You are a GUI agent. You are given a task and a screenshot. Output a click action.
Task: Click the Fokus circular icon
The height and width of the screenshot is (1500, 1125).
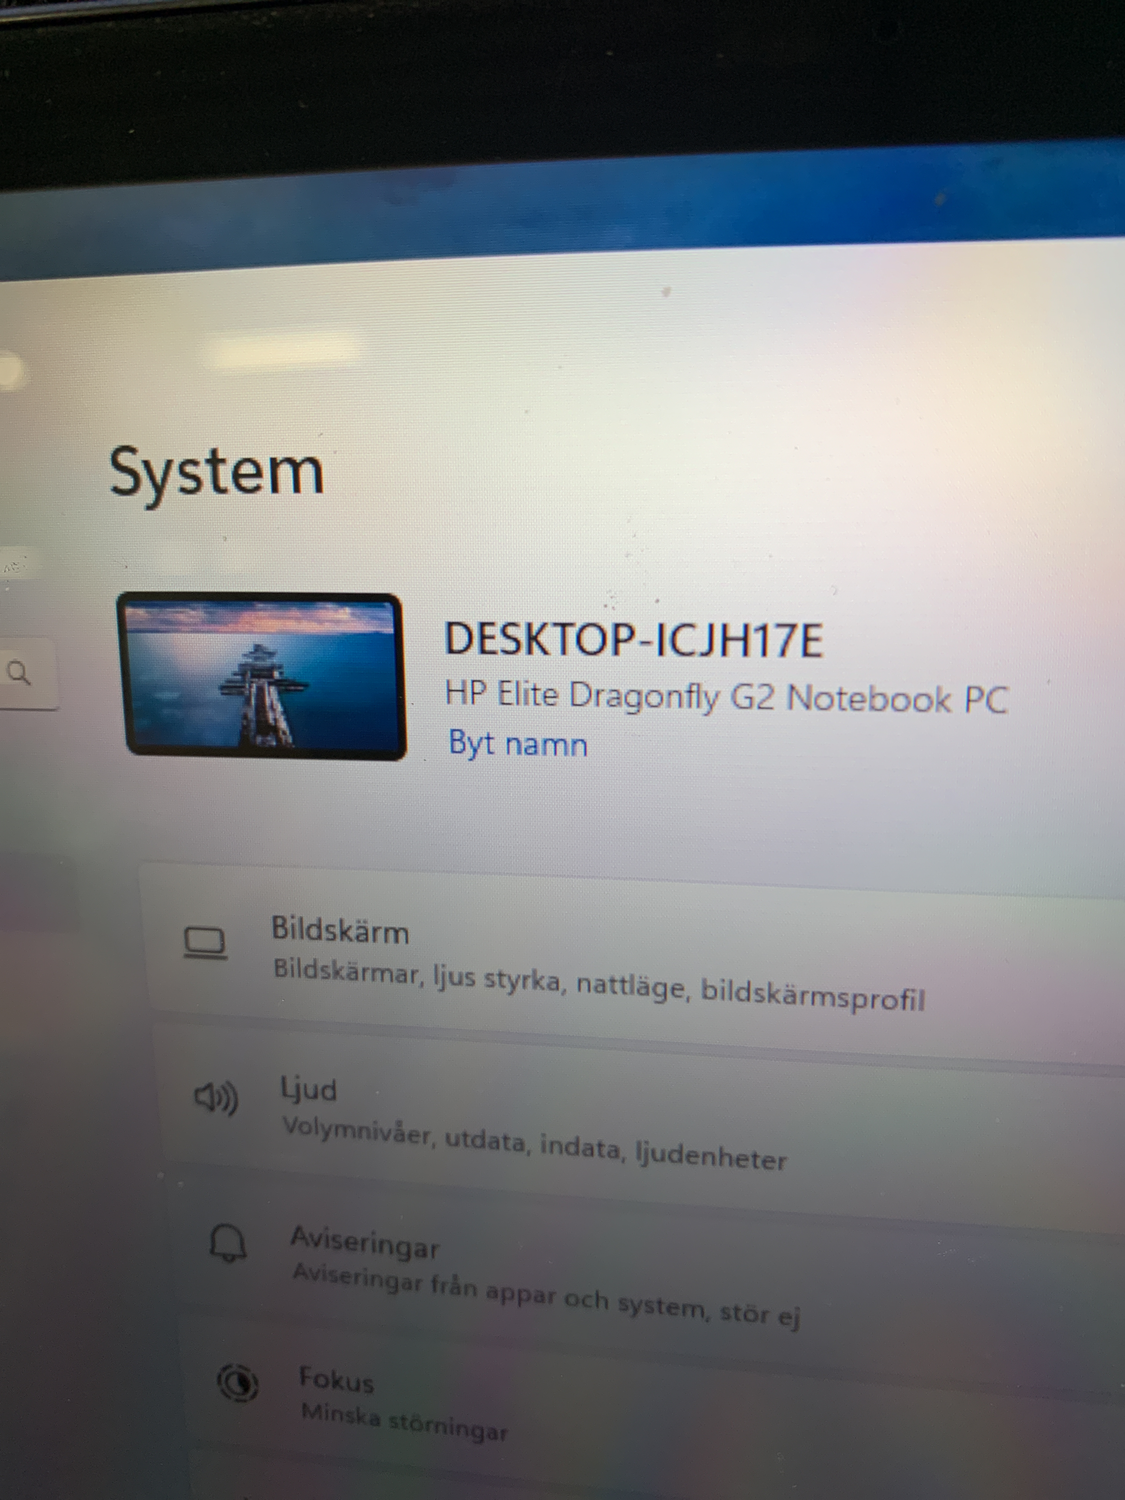pos(237,1383)
